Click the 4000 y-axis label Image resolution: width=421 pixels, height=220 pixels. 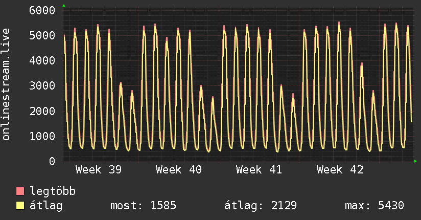click(42, 60)
